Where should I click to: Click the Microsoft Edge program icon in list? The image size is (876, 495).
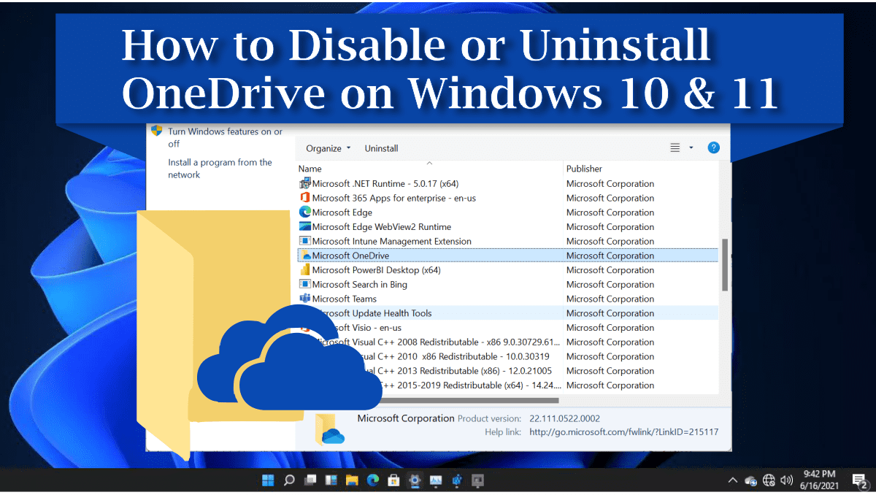click(305, 212)
